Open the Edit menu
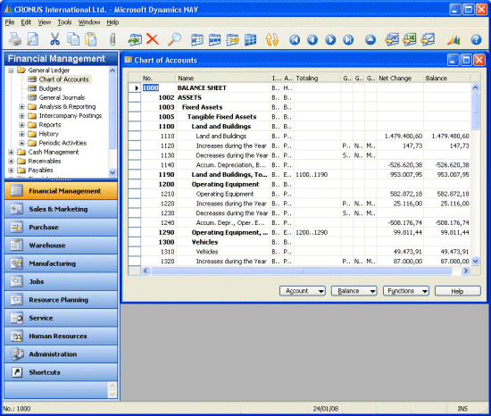 [x=26, y=22]
